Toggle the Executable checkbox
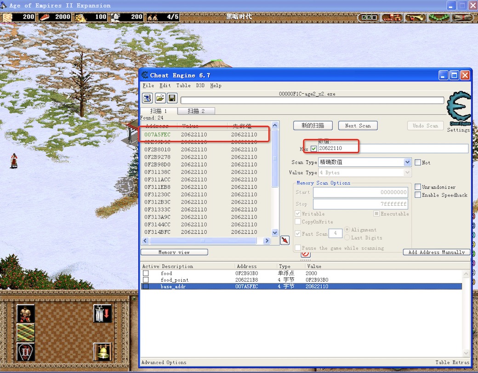 coord(376,214)
